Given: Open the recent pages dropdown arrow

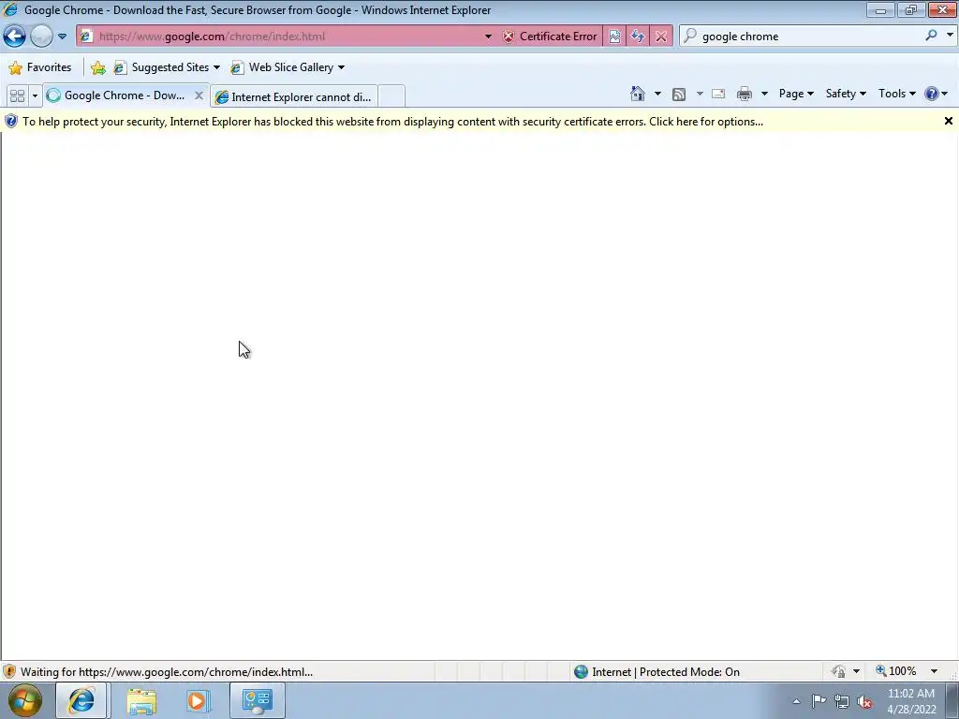Looking at the screenshot, I should pyautogui.click(x=63, y=37).
